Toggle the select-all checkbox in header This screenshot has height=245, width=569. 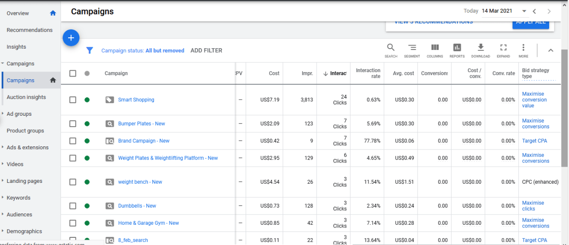[73, 73]
